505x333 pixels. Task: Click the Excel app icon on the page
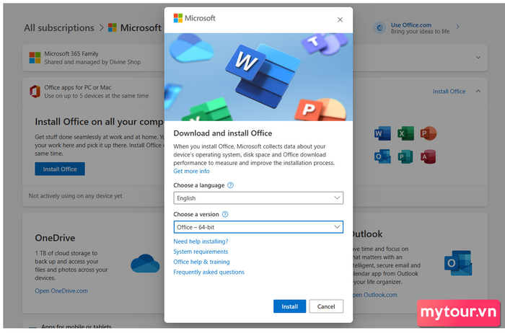(x=405, y=133)
